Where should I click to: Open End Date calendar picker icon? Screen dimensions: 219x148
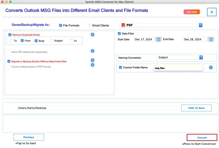211,39
